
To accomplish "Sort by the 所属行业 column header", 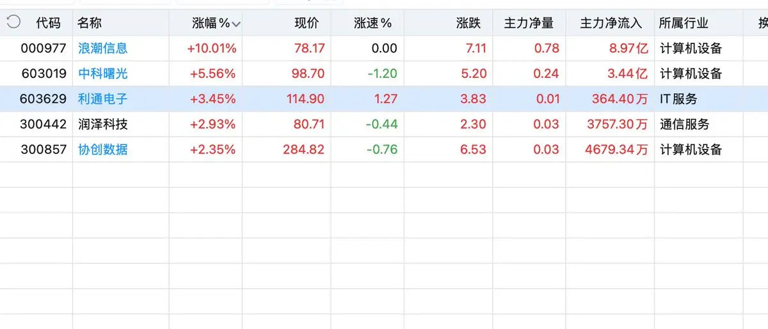I will tap(684, 23).
